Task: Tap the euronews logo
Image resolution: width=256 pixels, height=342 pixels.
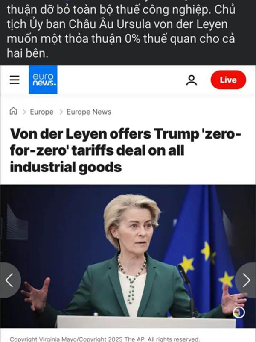Action: pos(43,80)
